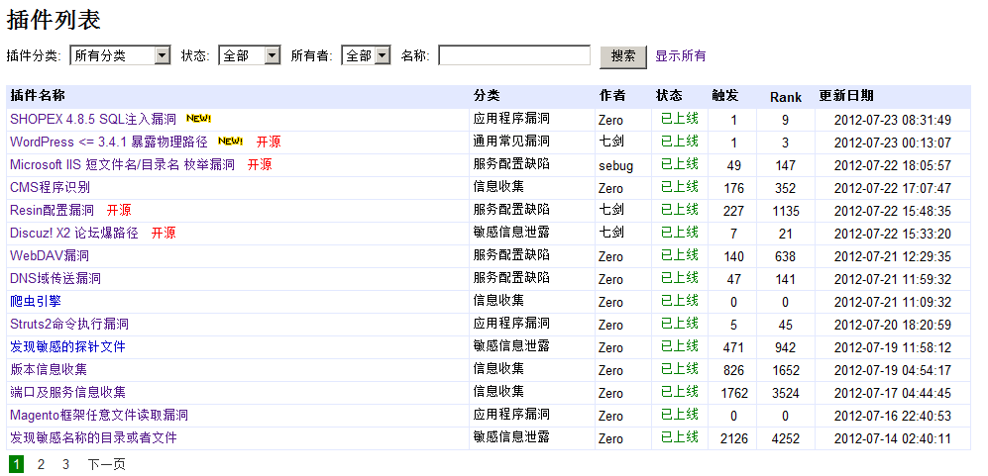Viewport: 988px width, 476px height.
Task: Sort by the Rank column header
Action: point(786,97)
